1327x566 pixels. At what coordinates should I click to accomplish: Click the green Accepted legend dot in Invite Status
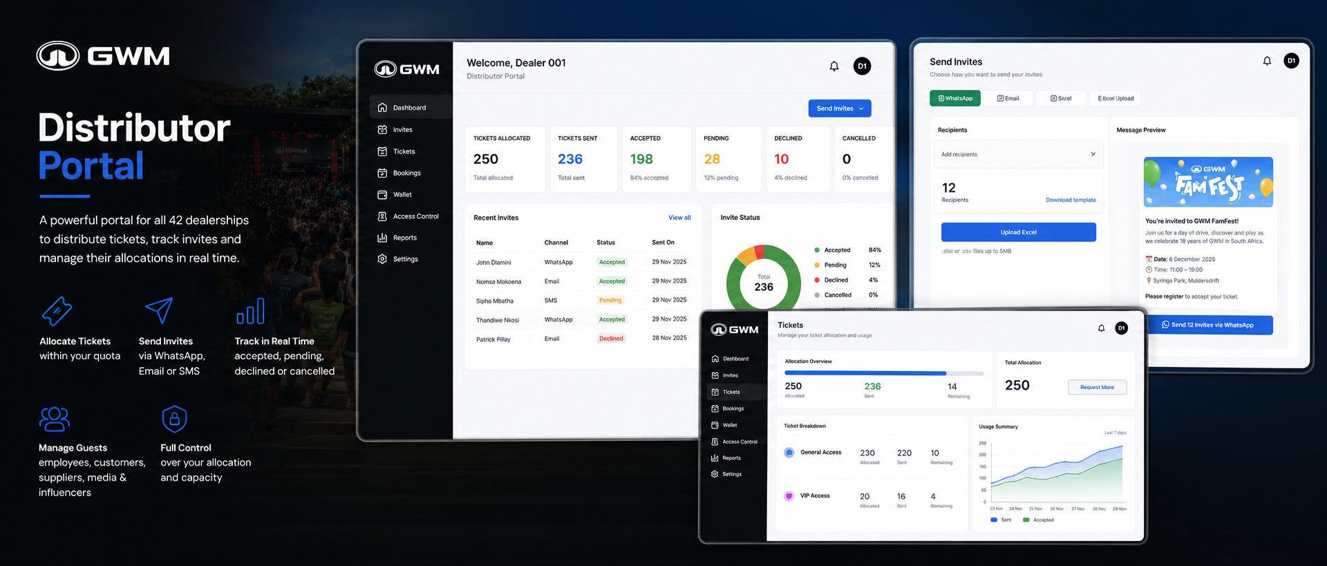817,250
